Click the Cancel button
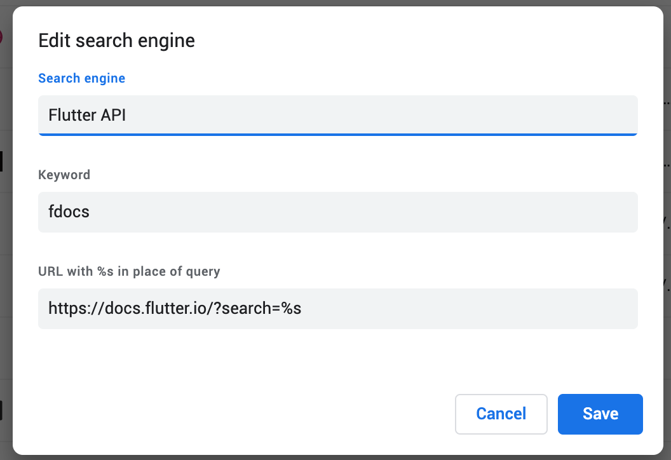Screen dimensions: 671x460 501,414
